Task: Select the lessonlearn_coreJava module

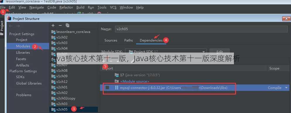Action: pos(73,32)
